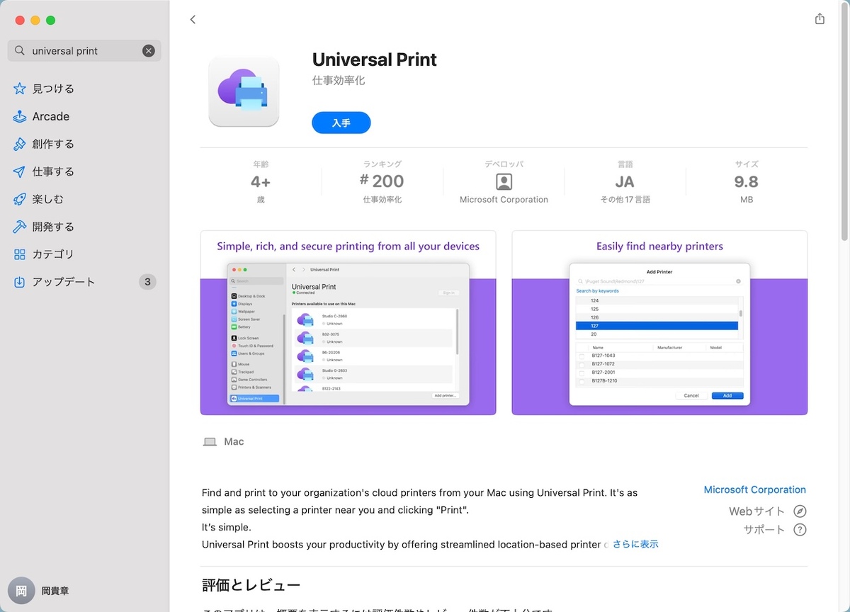Click the question mark support icon
Viewport: 850px width, 612px height.
800,530
